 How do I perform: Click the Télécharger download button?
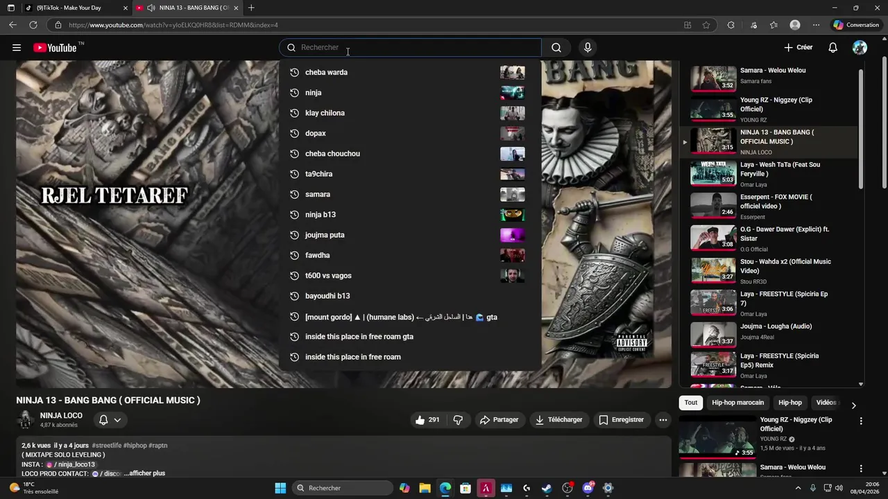point(558,420)
